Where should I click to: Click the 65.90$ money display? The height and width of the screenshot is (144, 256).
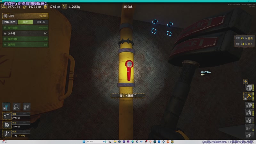pos(128,7)
